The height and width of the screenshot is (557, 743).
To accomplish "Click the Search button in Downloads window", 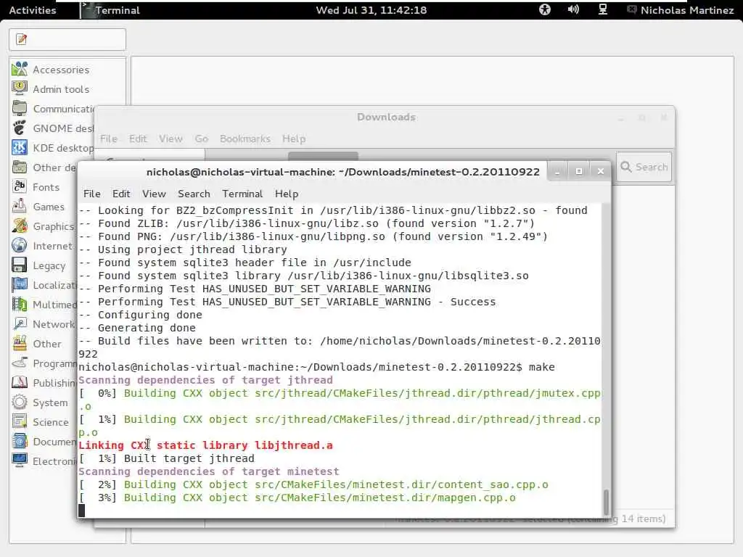I will 644,167.
